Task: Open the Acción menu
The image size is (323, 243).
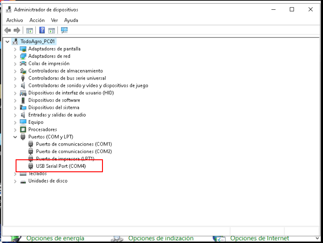Action: click(x=37, y=20)
